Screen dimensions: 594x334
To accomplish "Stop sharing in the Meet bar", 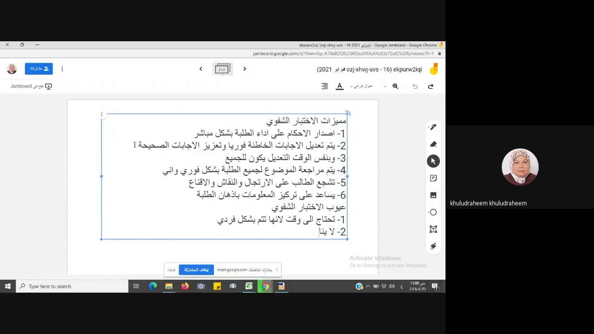I will pyautogui.click(x=196, y=270).
